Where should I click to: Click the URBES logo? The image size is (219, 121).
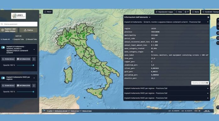coord(19,16)
